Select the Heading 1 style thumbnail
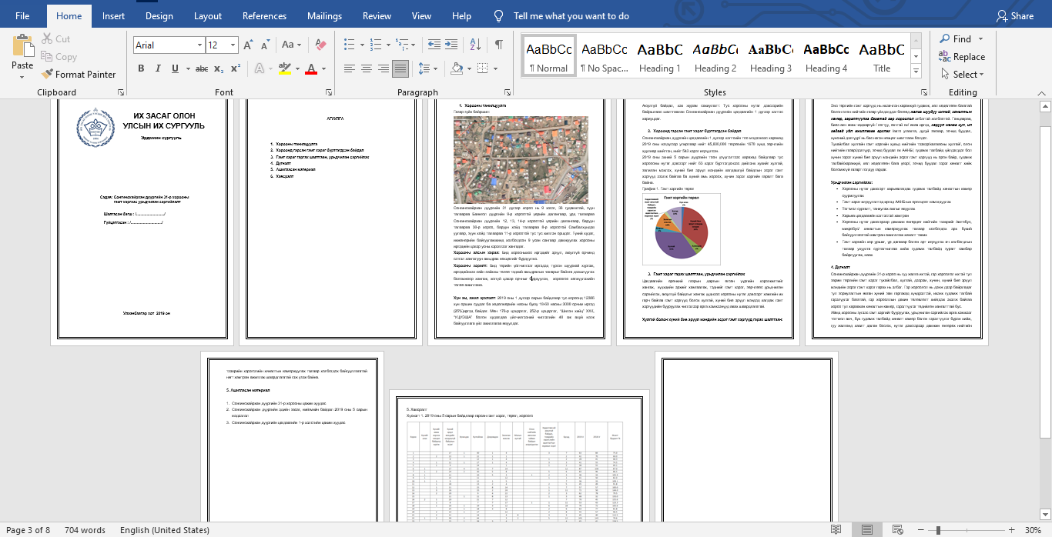This screenshot has height=537, width=1052. click(x=660, y=56)
